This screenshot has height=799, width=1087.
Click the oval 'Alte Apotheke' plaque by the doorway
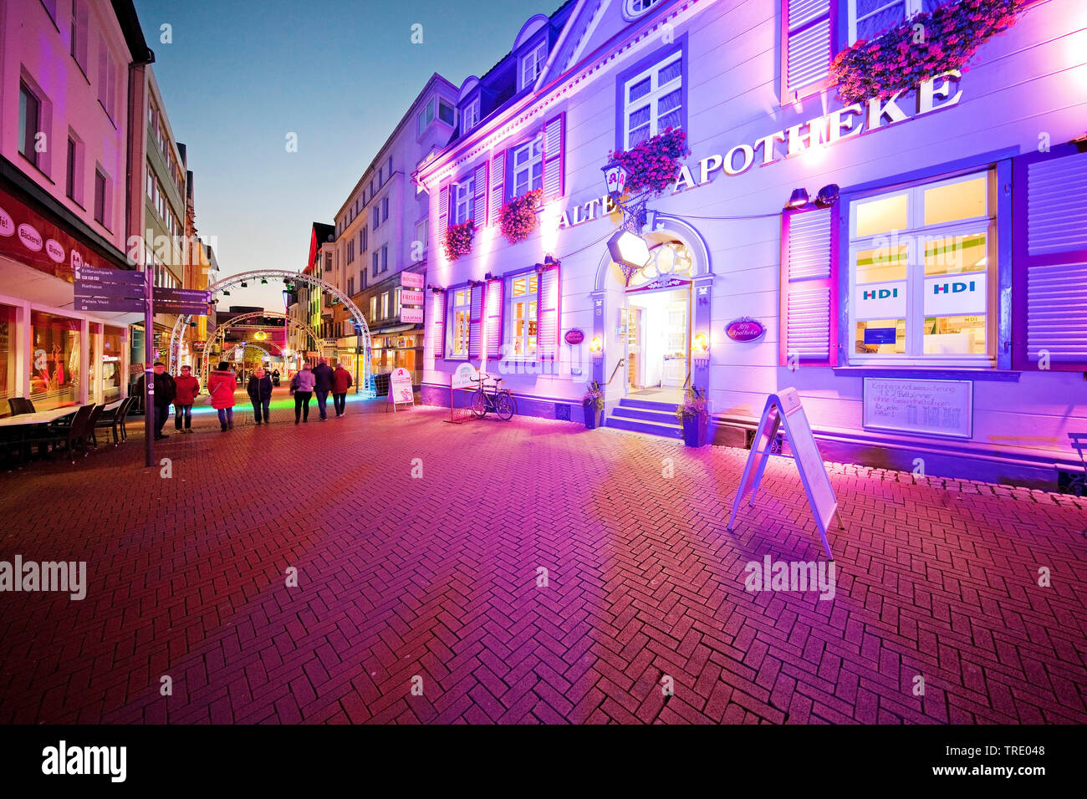743,329
